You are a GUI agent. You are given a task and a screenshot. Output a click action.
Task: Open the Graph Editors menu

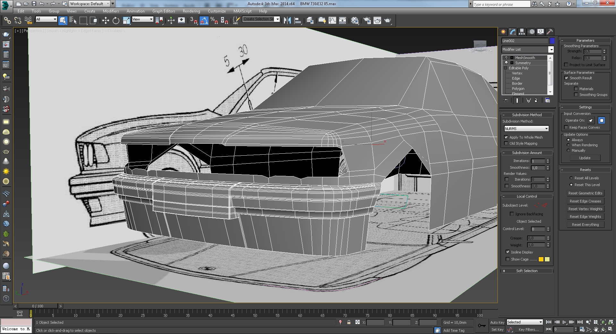pos(164,11)
